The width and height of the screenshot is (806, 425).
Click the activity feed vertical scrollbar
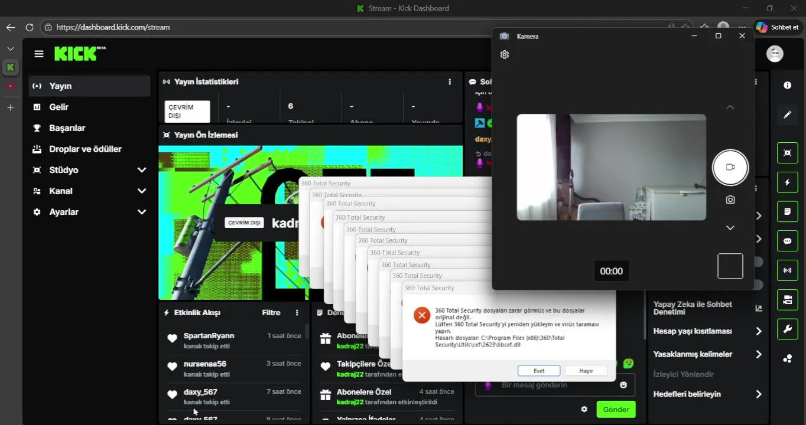(307, 331)
